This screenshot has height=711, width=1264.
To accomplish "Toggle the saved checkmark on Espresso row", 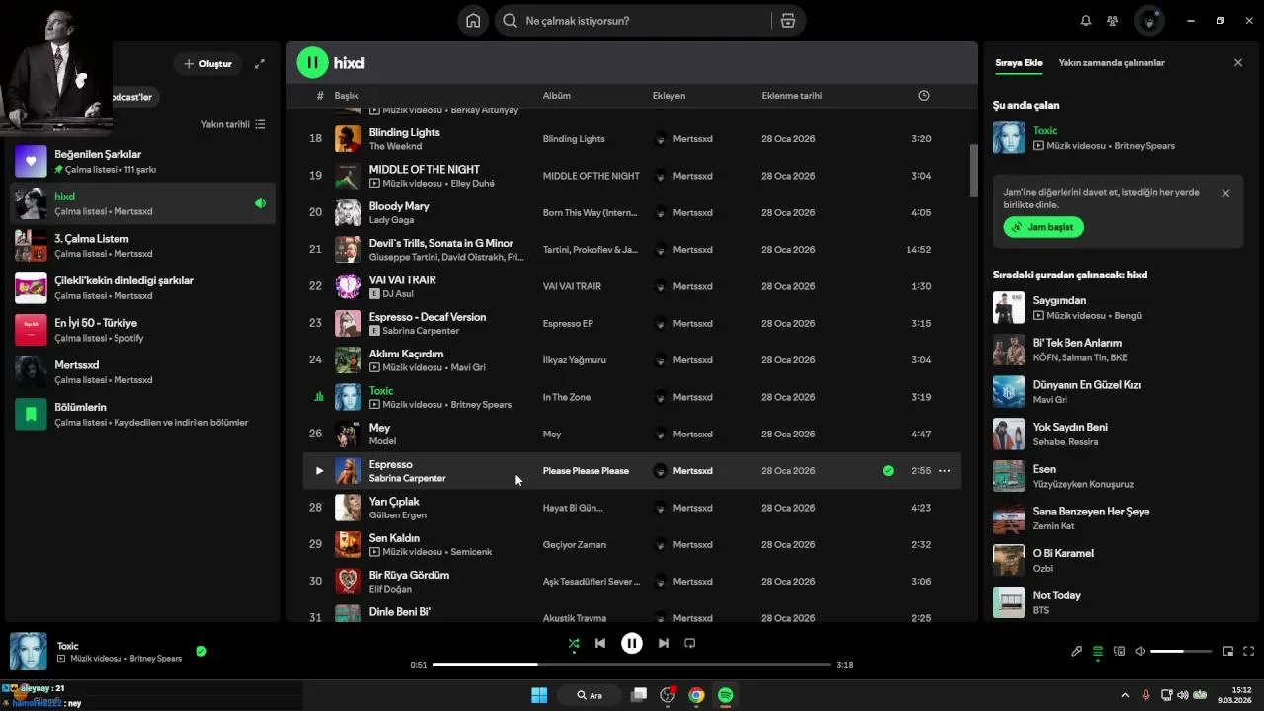I will 888,471.
